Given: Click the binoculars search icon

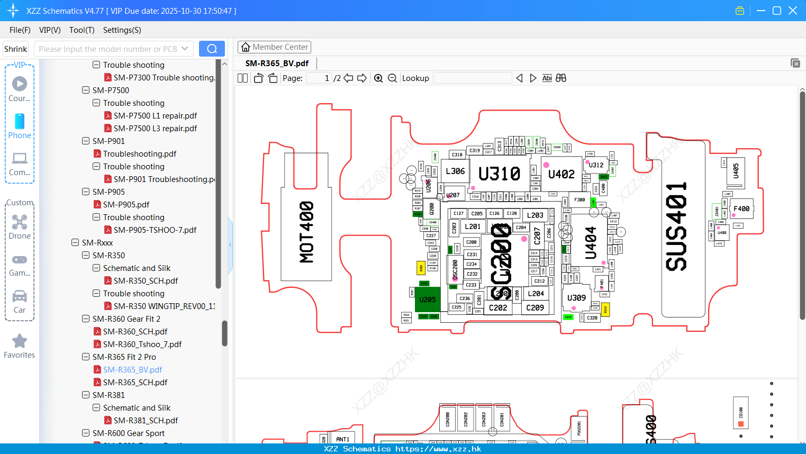Looking at the screenshot, I should pyautogui.click(x=561, y=78).
